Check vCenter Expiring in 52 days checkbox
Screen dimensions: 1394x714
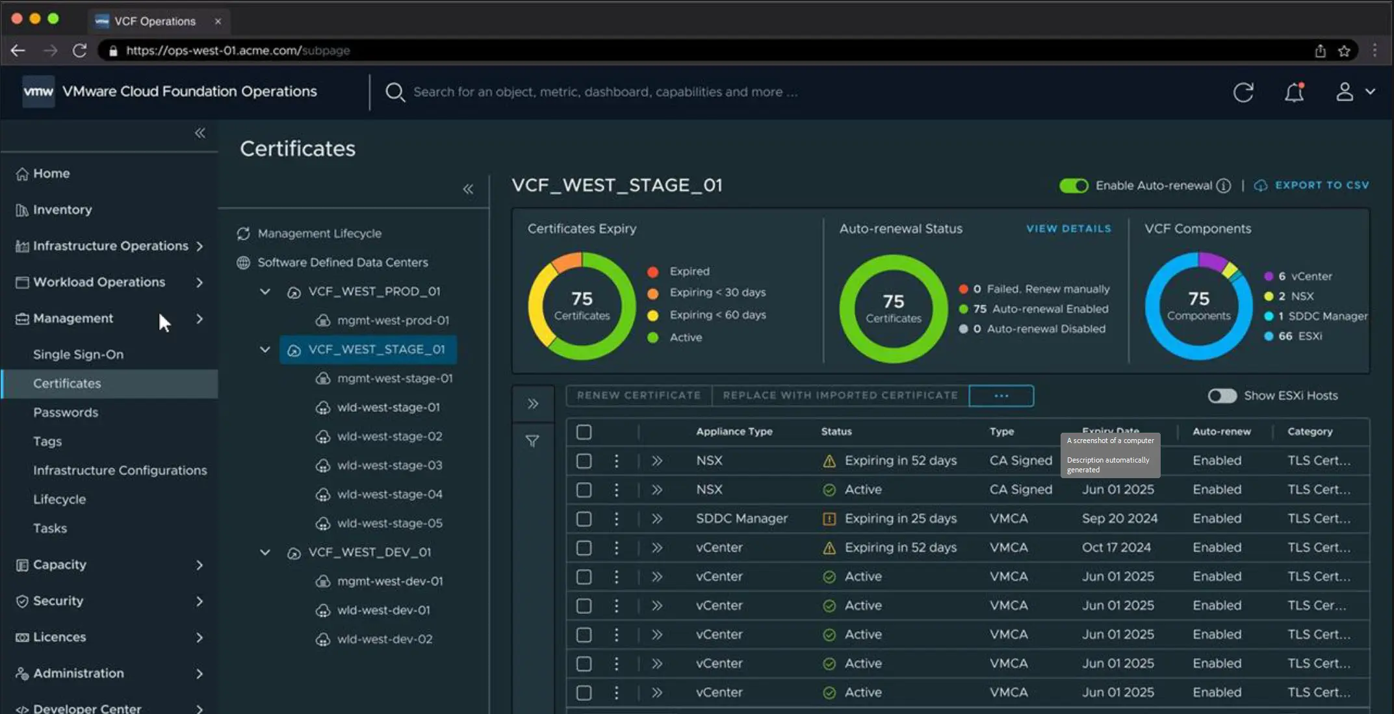[584, 548]
